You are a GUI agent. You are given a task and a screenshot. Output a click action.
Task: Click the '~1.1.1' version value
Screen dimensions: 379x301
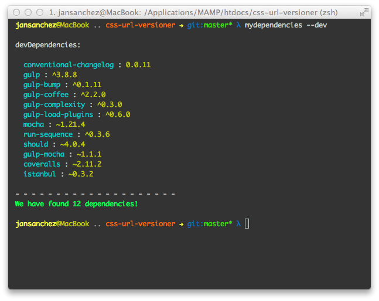[x=89, y=154]
